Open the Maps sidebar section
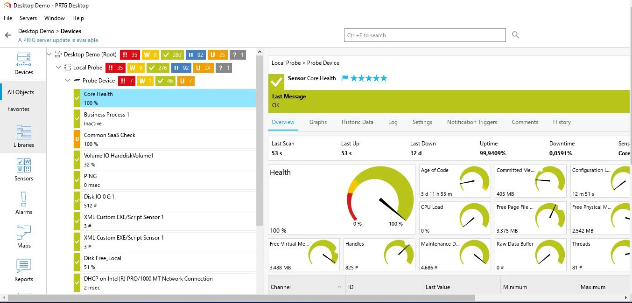This screenshot has width=632, height=303. click(23, 237)
